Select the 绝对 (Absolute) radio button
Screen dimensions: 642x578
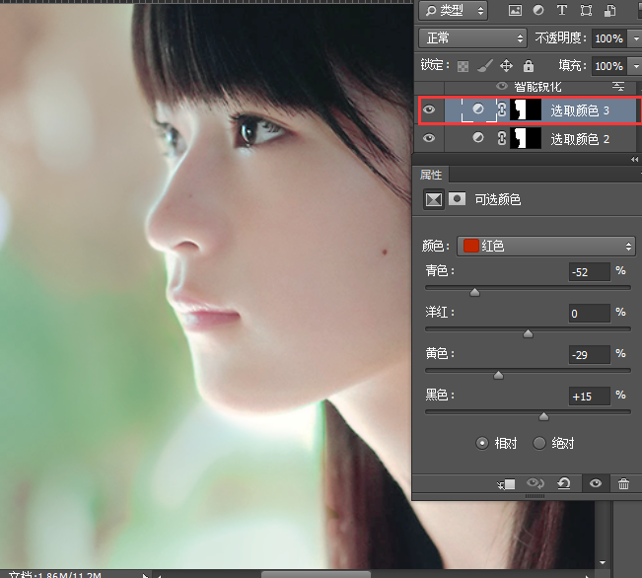pyautogui.click(x=539, y=443)
